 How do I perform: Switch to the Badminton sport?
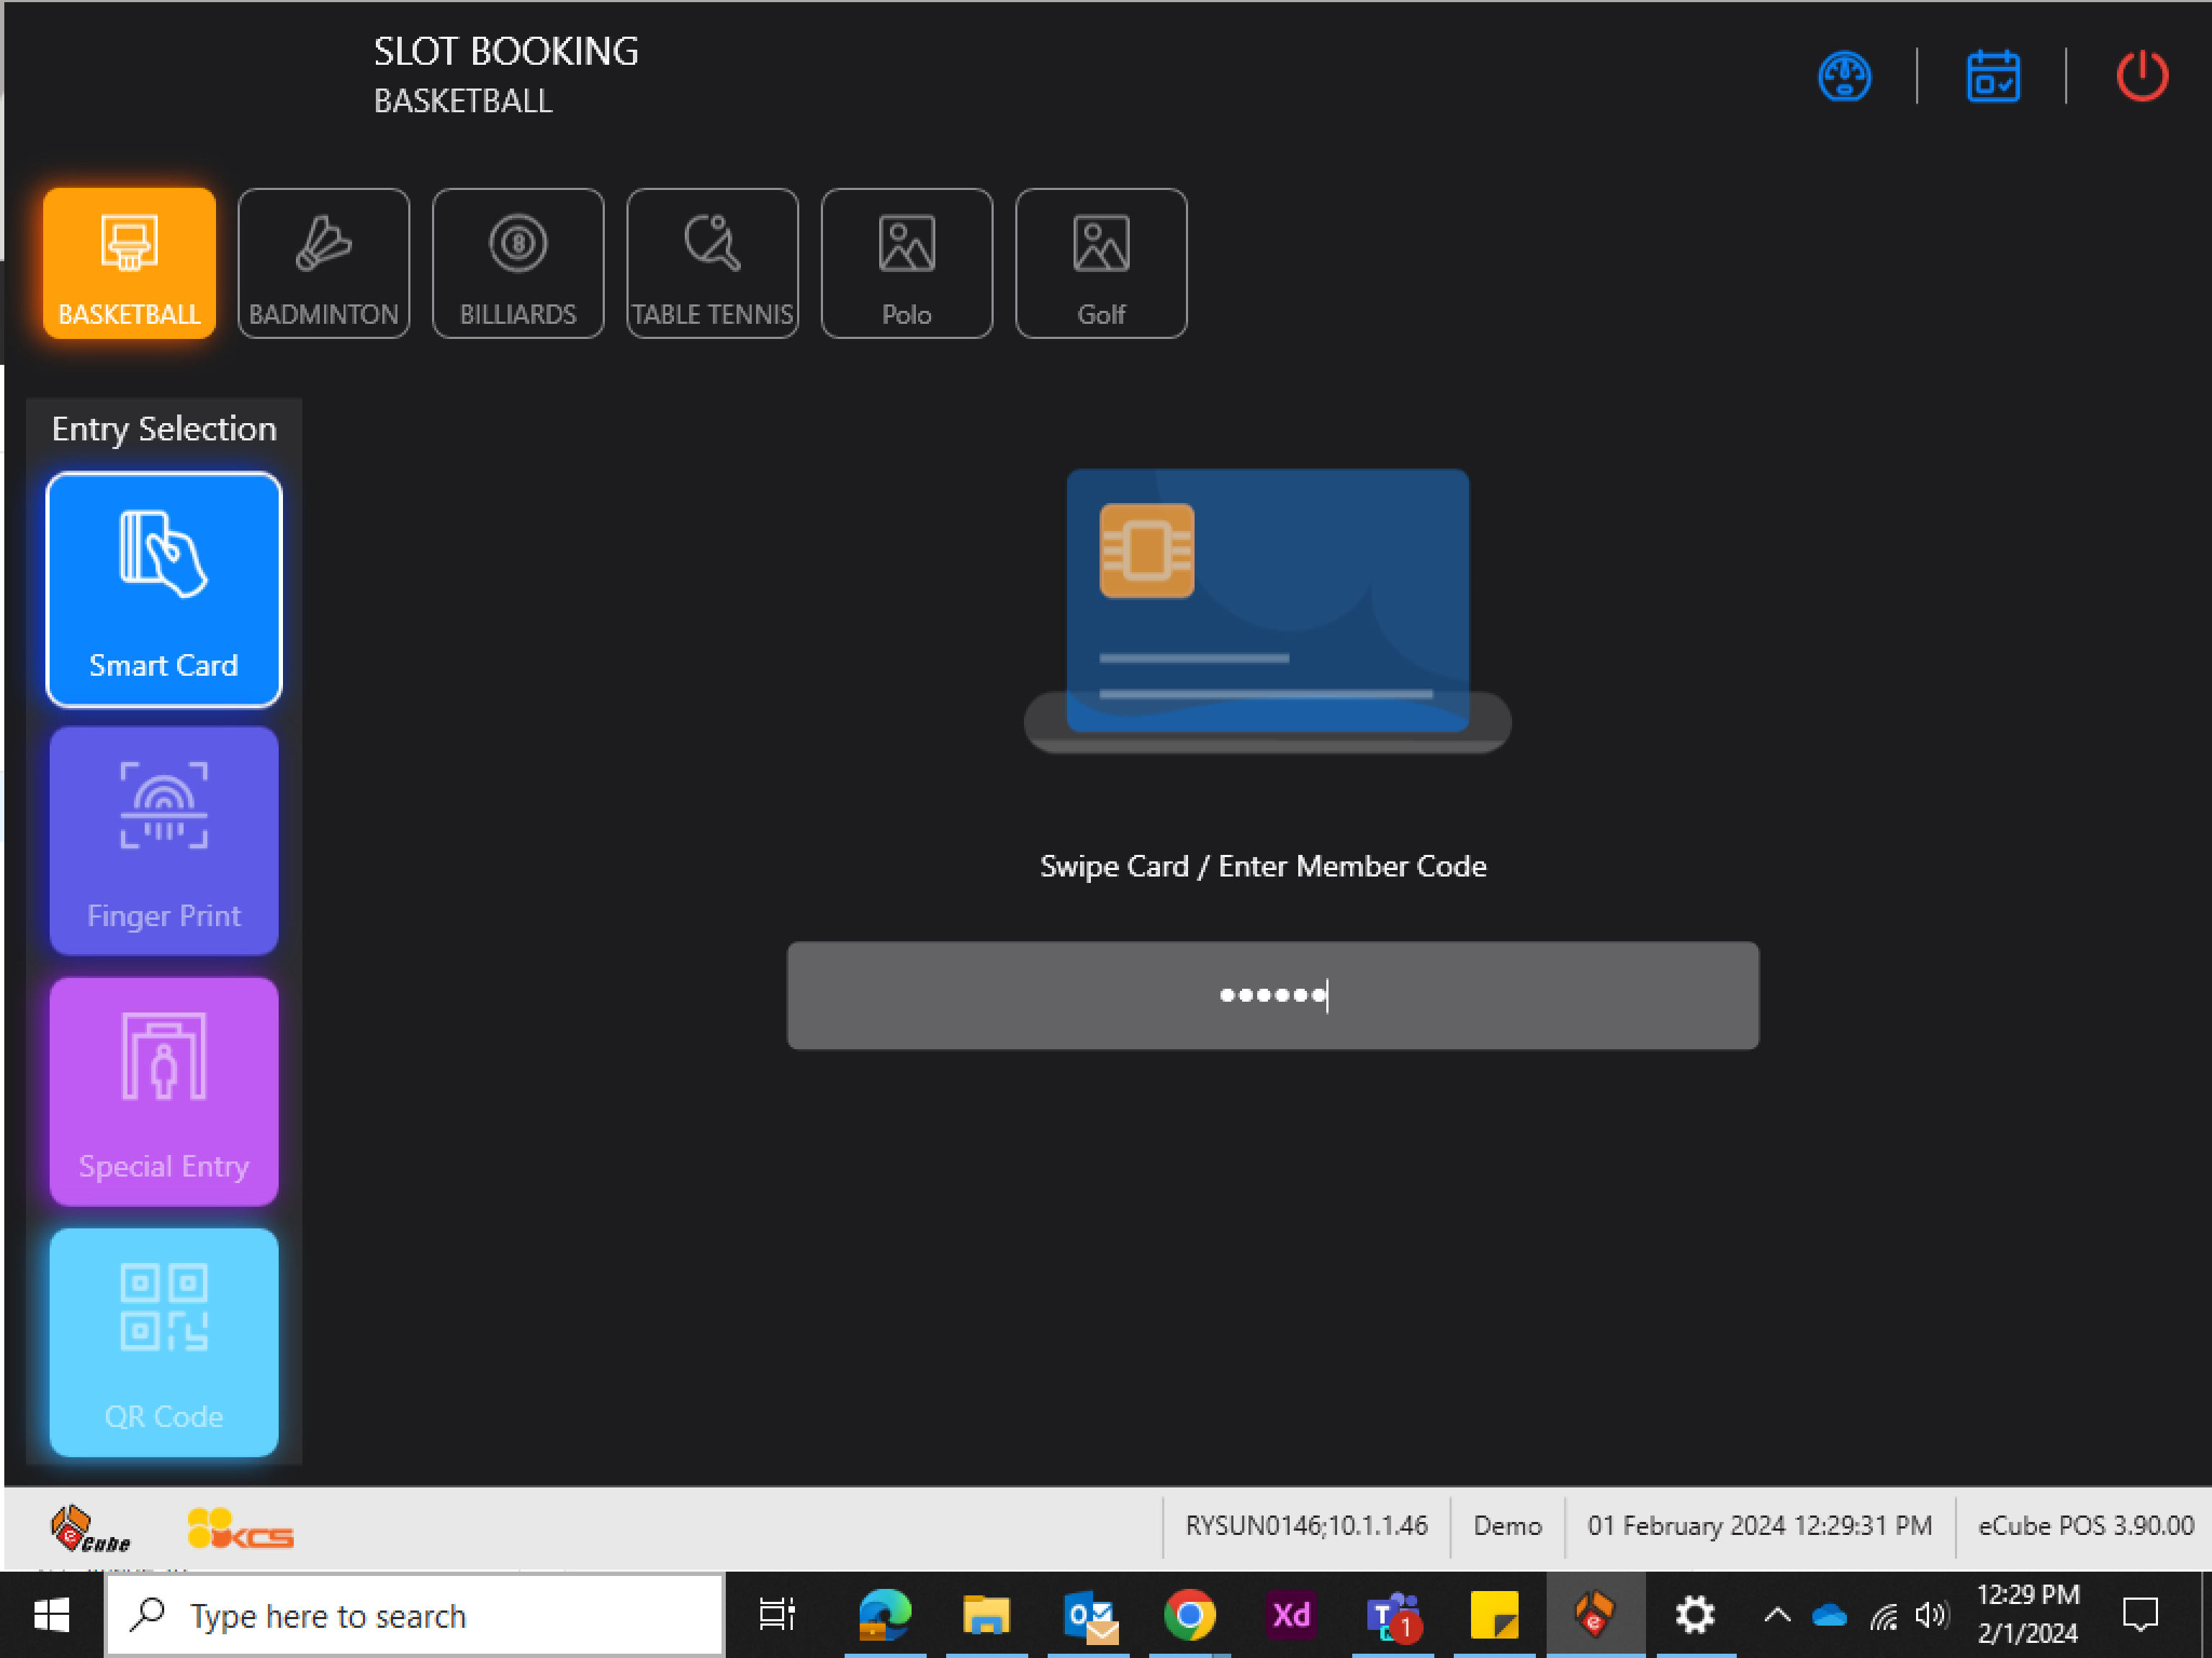click(323, 263)
